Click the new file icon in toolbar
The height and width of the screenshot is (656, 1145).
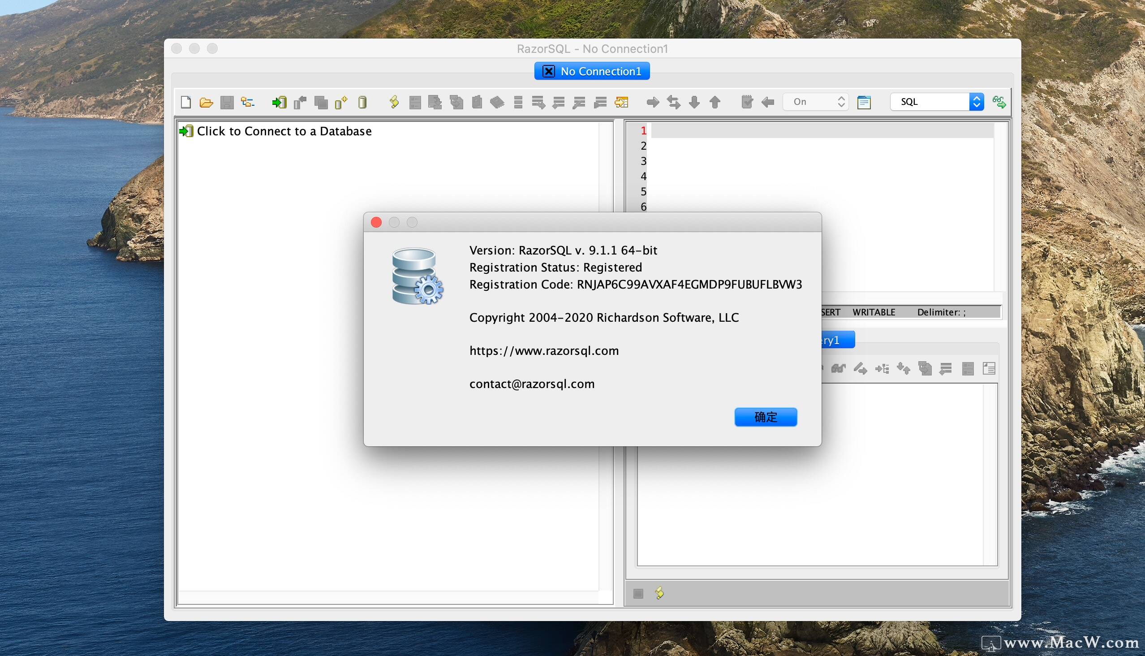(x=185, y=101)
